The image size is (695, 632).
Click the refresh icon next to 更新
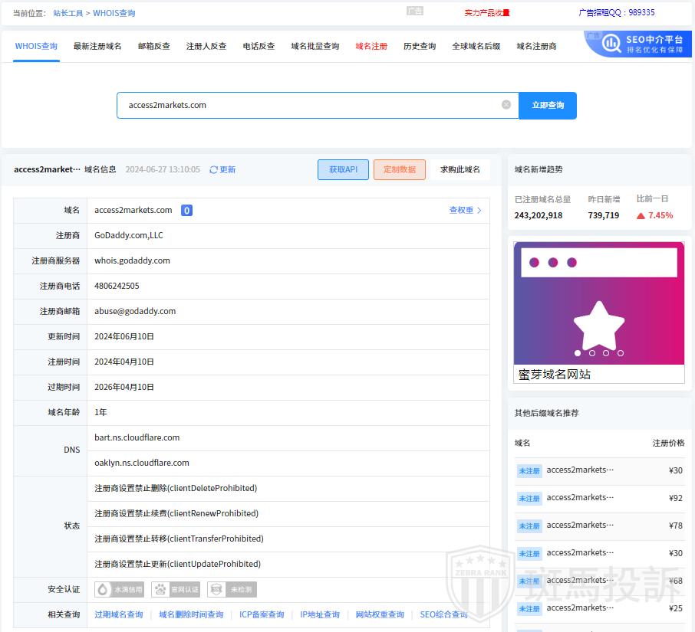[214, 170]
